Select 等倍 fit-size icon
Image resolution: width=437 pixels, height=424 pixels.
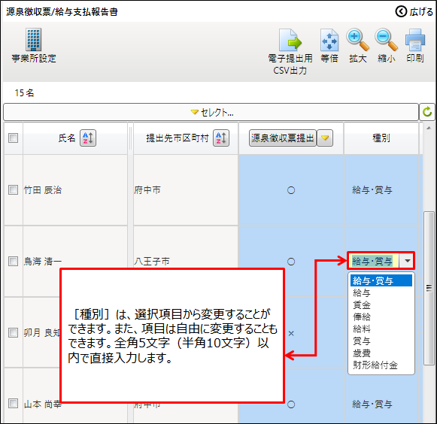(329, 40)
